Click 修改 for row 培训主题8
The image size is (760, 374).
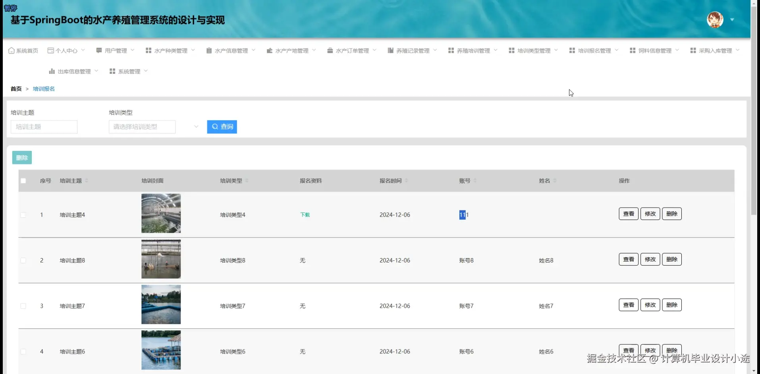click(650, 259)
